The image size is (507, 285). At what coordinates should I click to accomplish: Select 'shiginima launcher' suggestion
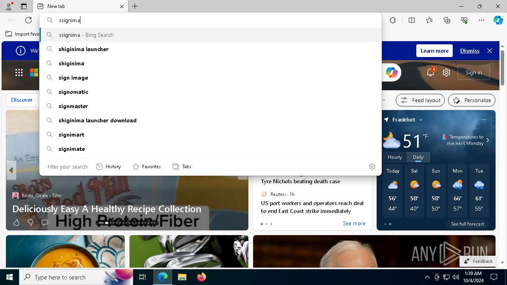(x=210, y=49)
